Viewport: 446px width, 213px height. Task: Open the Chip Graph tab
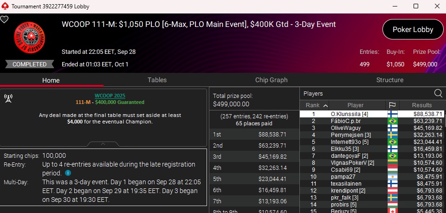271,80
